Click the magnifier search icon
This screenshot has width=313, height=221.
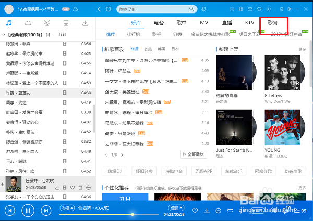[191, 9]
